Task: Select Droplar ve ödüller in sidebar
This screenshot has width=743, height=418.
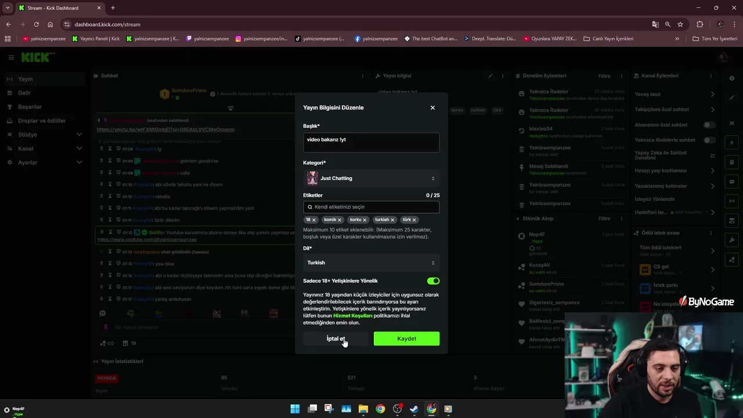Action: click(44, 121)
